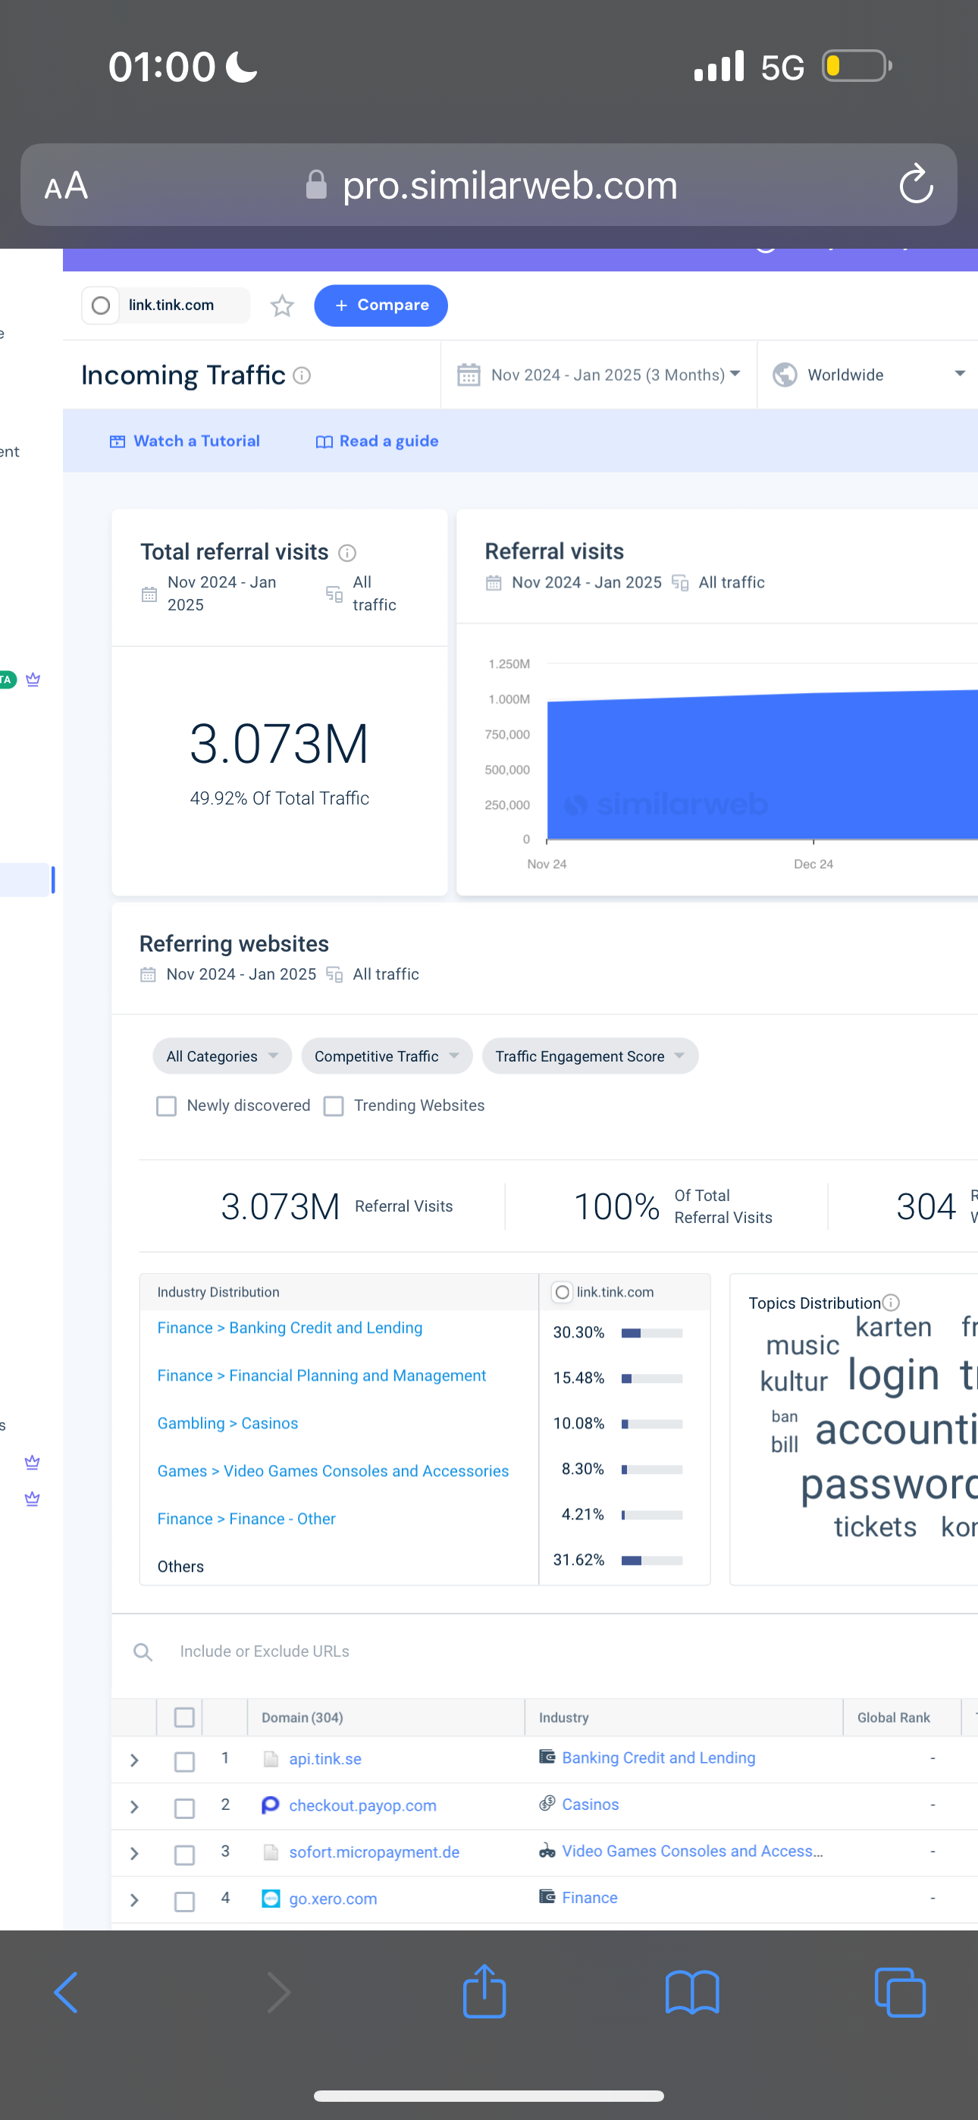
Task: Reload the page with the refresh icon
Action: pyautogui.click(x=914, y=184)
